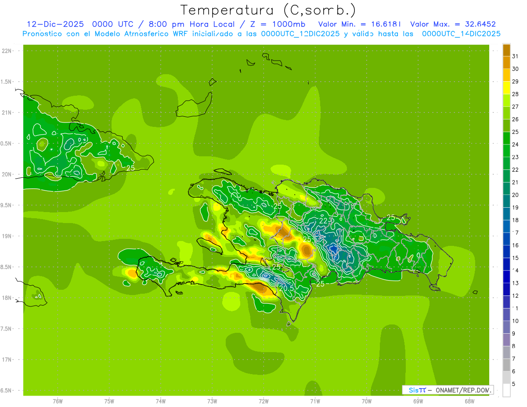Click the colorbar label "30"
527x407 pixels.
[515, 69]
